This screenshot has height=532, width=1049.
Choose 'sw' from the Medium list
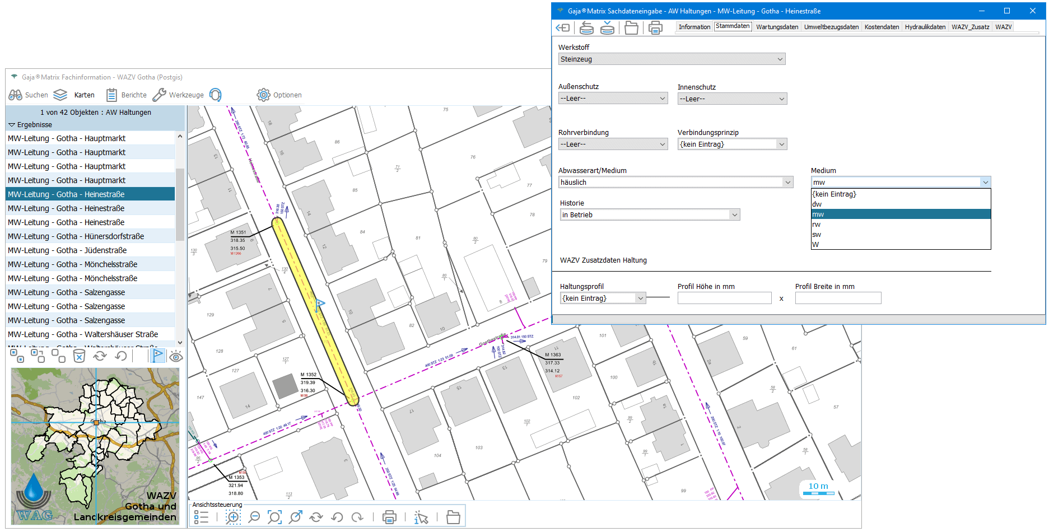coord(817,235)
